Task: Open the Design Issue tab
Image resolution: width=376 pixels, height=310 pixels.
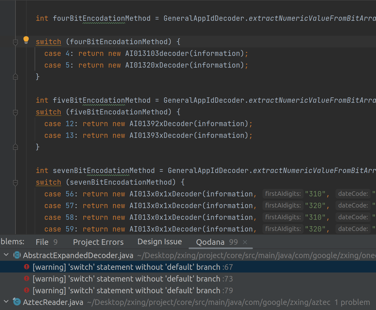Action: point(159,242)
